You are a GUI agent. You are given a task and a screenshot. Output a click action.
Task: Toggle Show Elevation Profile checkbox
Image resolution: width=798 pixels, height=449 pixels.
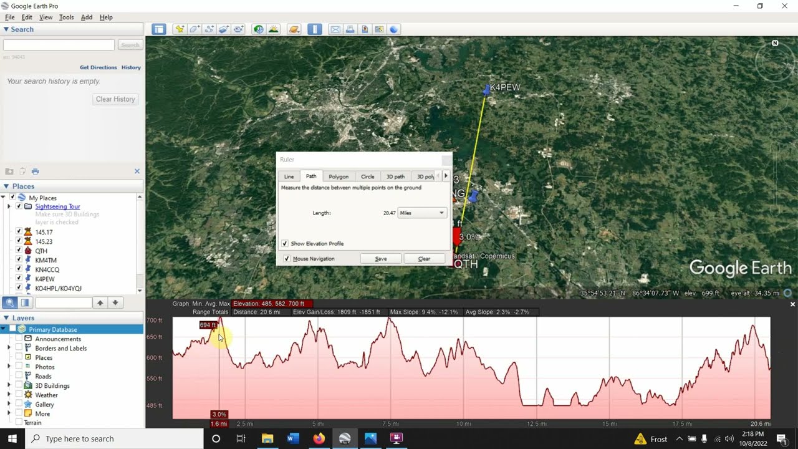(x=285, y=244)
